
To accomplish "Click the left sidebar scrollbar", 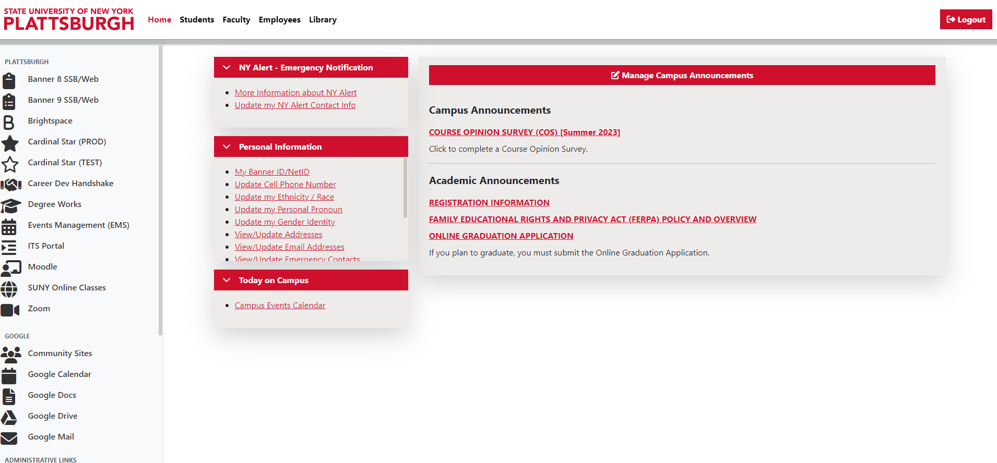I will (x=160, y=190).
